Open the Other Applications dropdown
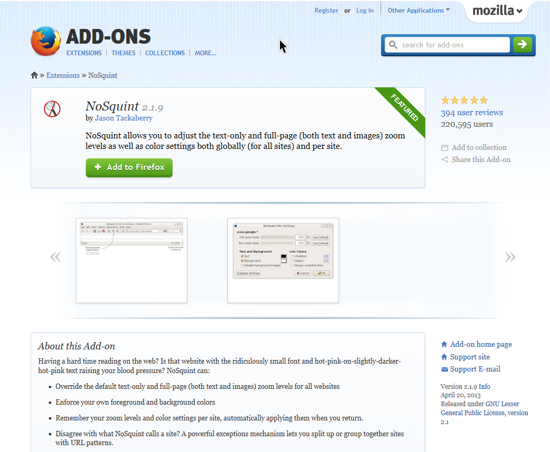550x452 pixels. [x=418, y=11]
